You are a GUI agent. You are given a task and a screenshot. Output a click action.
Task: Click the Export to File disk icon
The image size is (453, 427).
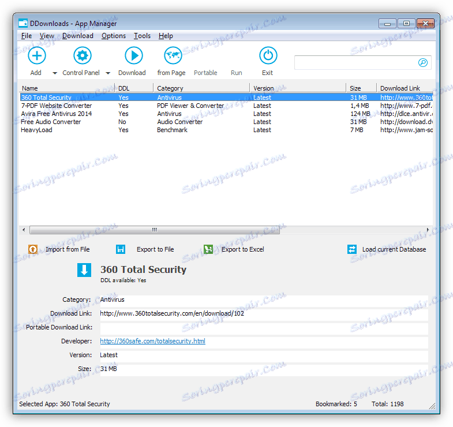[x=121, y=249]
